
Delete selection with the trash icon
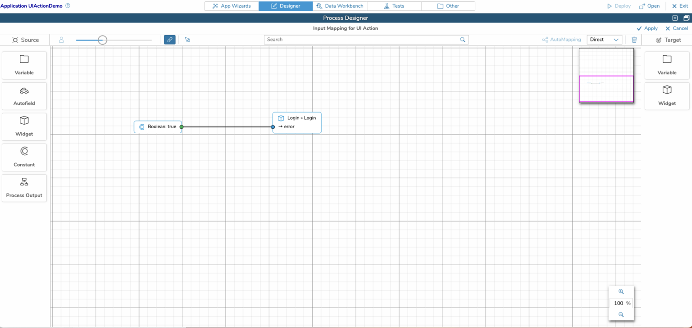[634, 40]
